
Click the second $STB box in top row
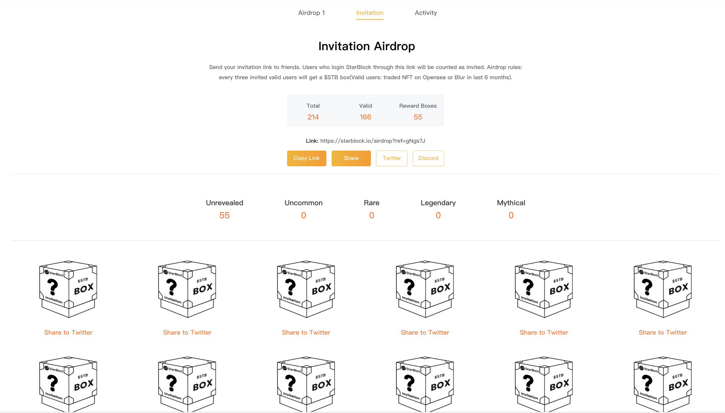(187, 289)
